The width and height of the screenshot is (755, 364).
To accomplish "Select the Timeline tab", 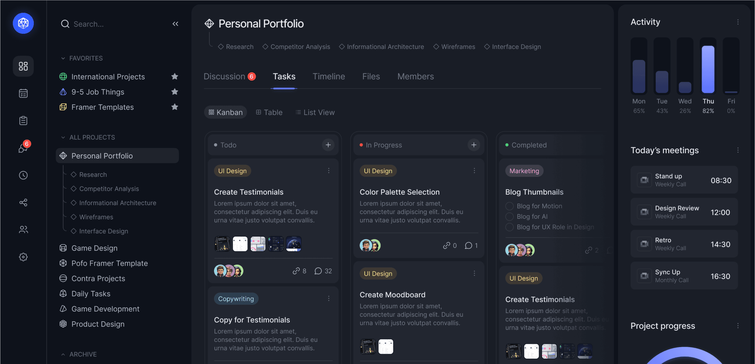I will (329, 76).
